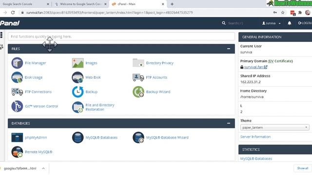Collapse the DATABASES section
The height and width of the screenshot is (175, 312).
point(229,123)
